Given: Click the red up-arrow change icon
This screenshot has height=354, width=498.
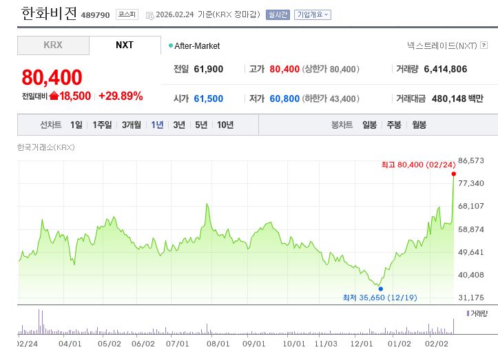Looking at the screenshot, I should 54,96.
